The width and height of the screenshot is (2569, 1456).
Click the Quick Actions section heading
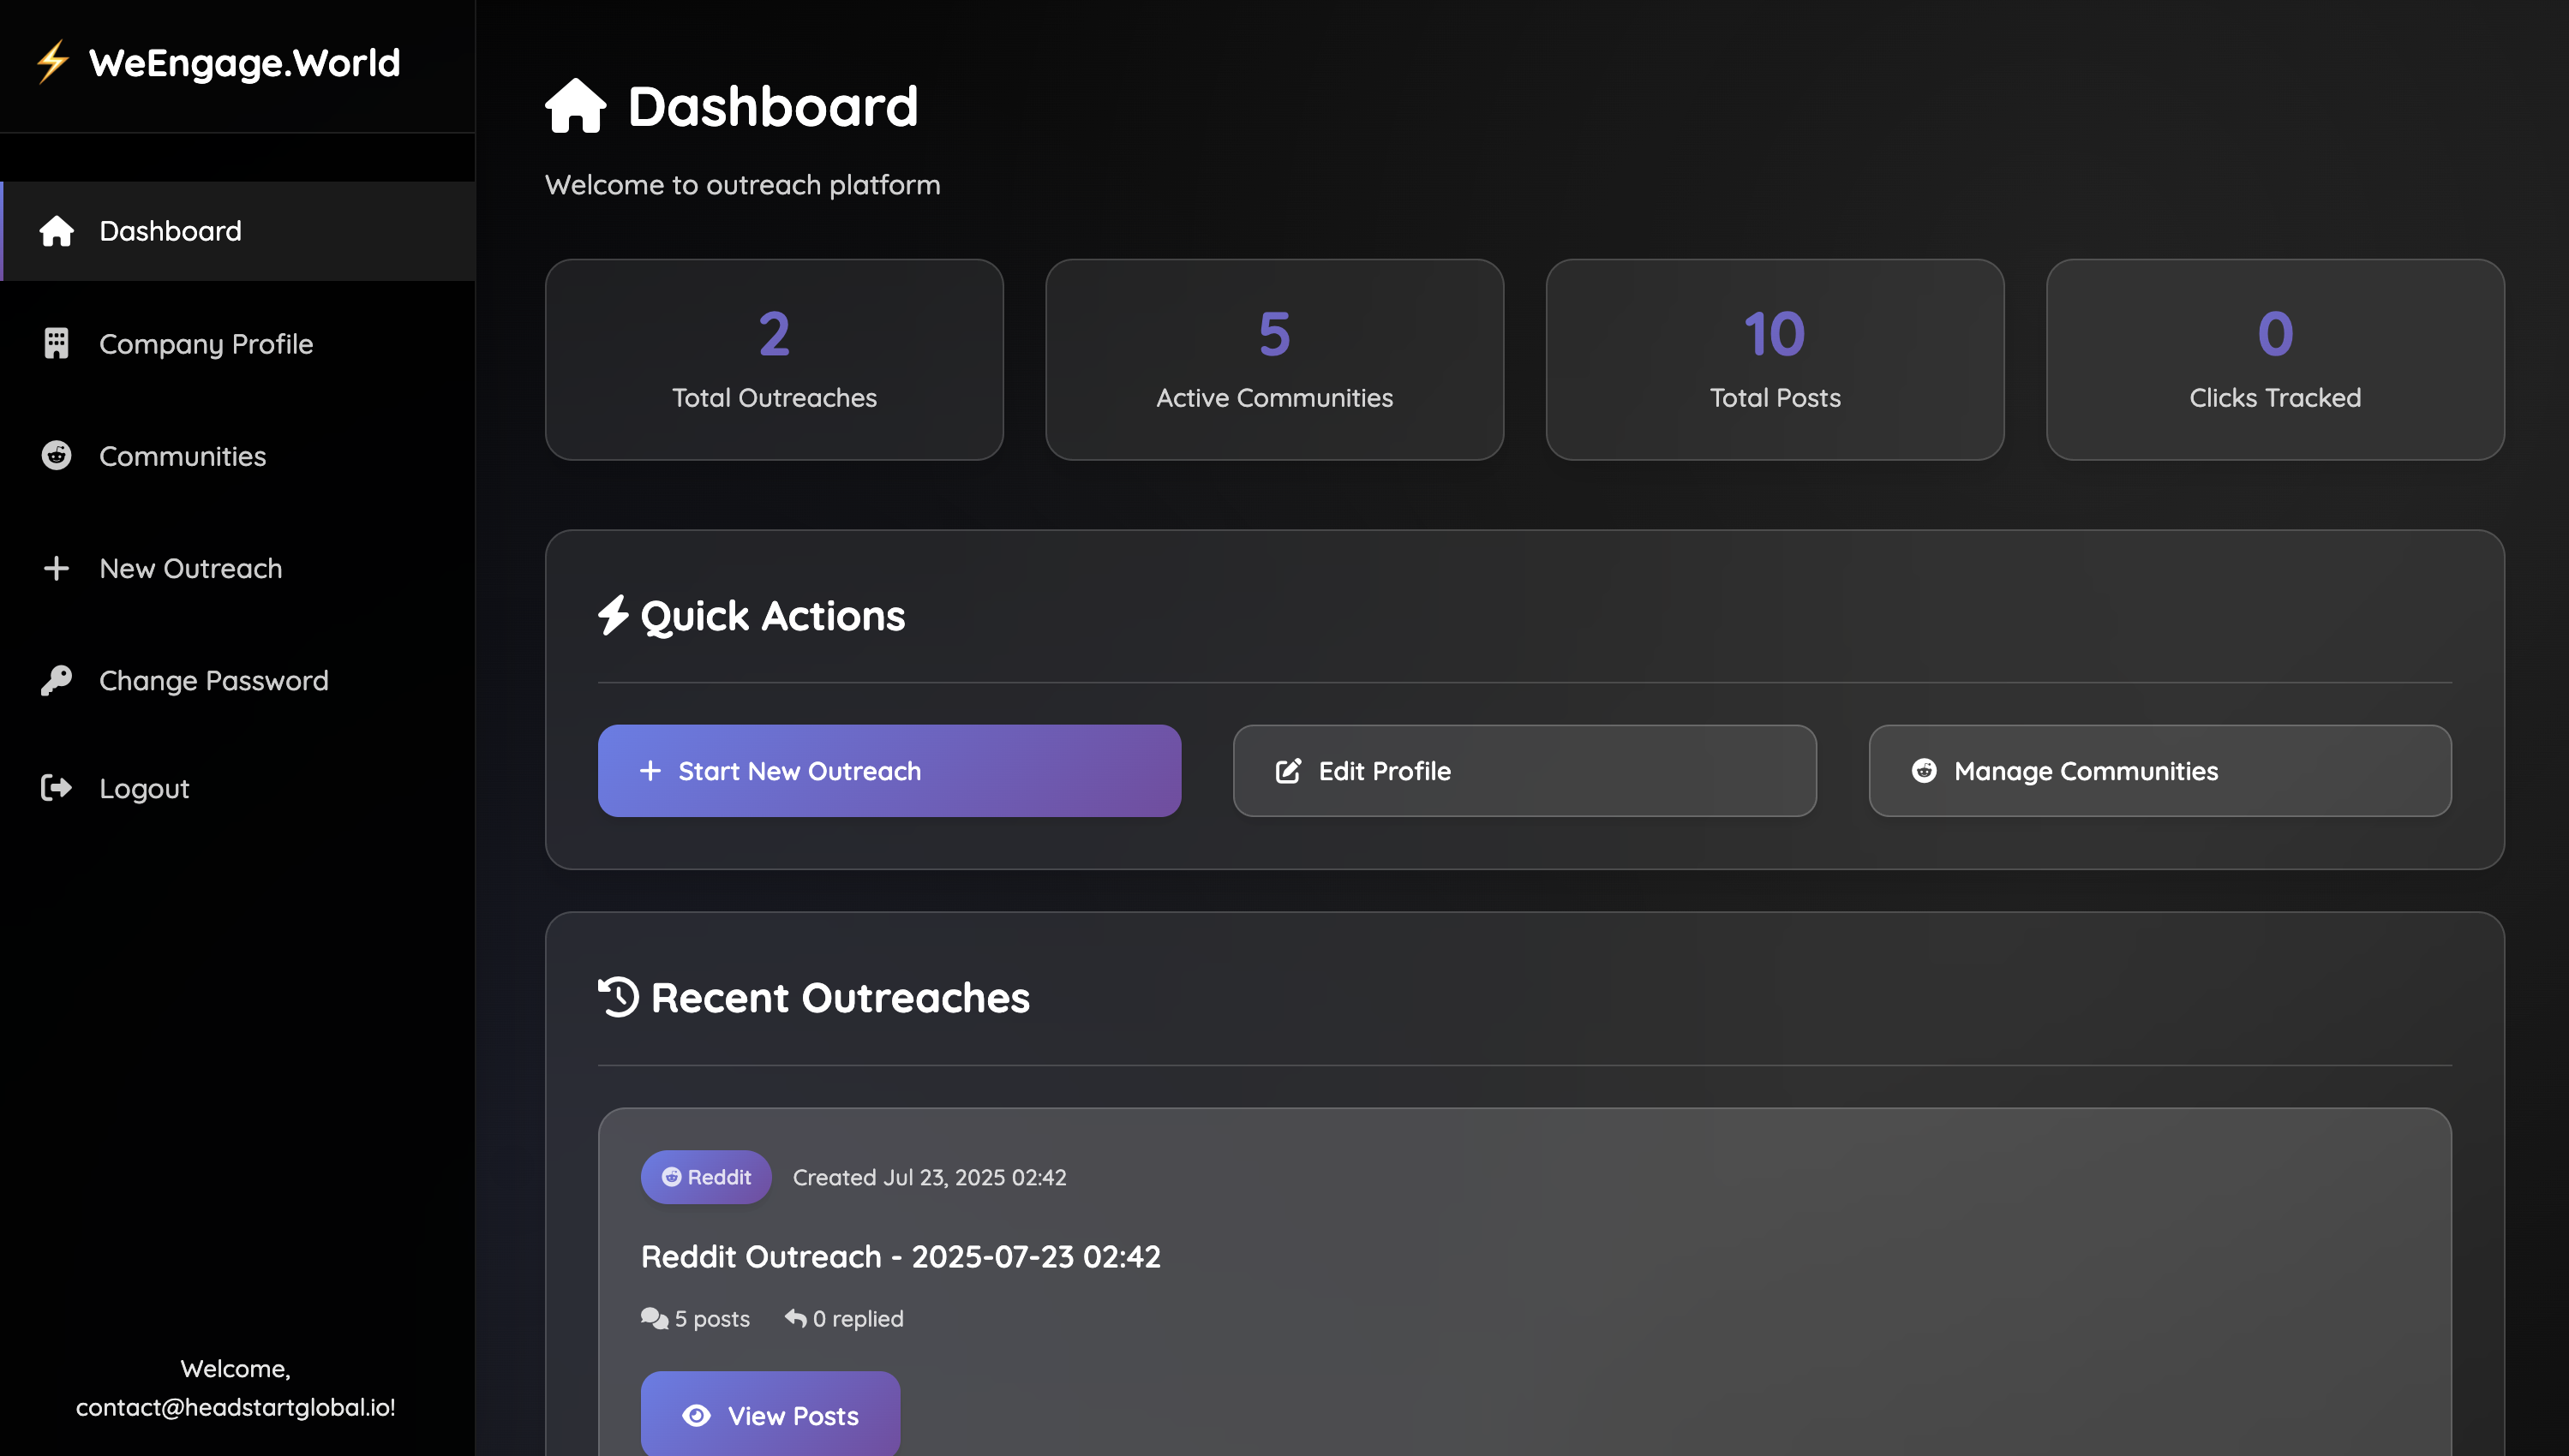772,616
